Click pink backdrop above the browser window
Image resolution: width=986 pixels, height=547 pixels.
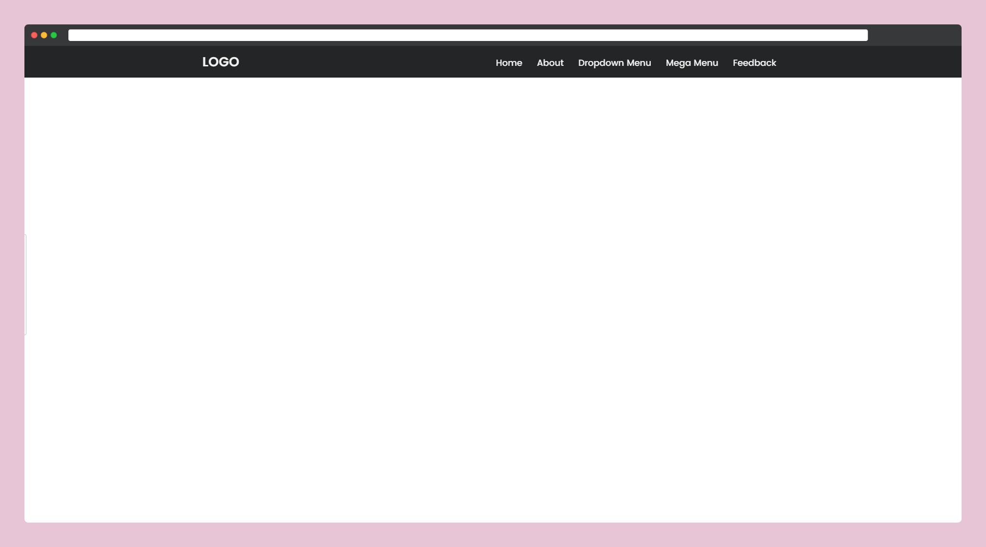point(493,12)
